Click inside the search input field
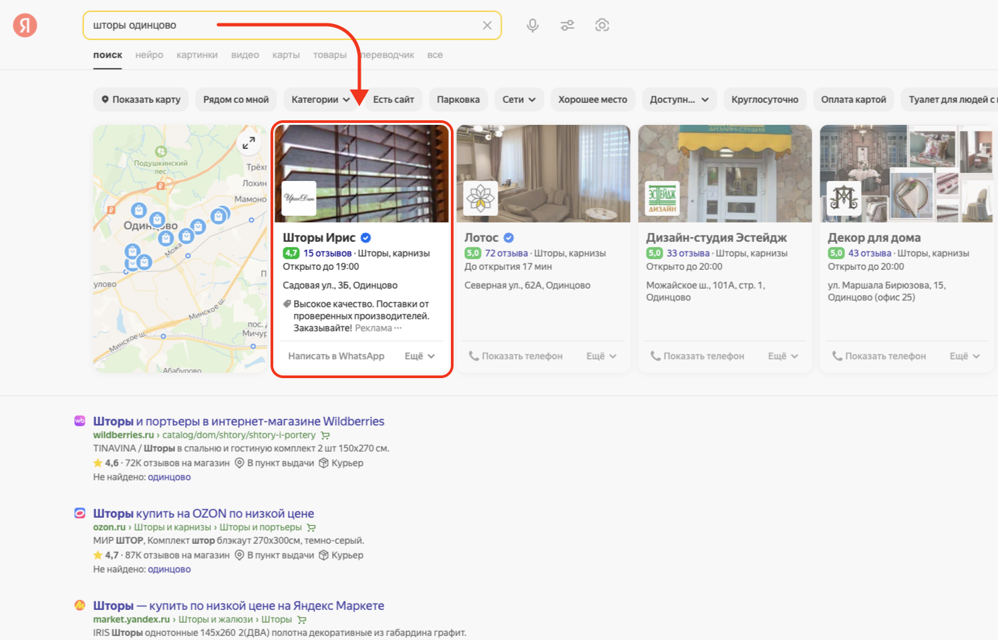 [281, 25]
